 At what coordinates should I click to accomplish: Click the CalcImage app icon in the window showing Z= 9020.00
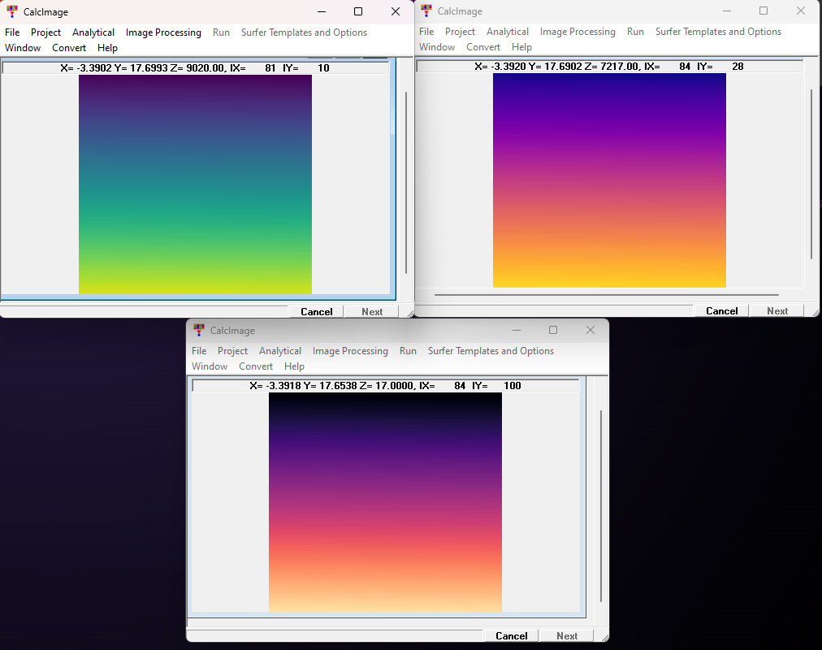pos(12,12)
